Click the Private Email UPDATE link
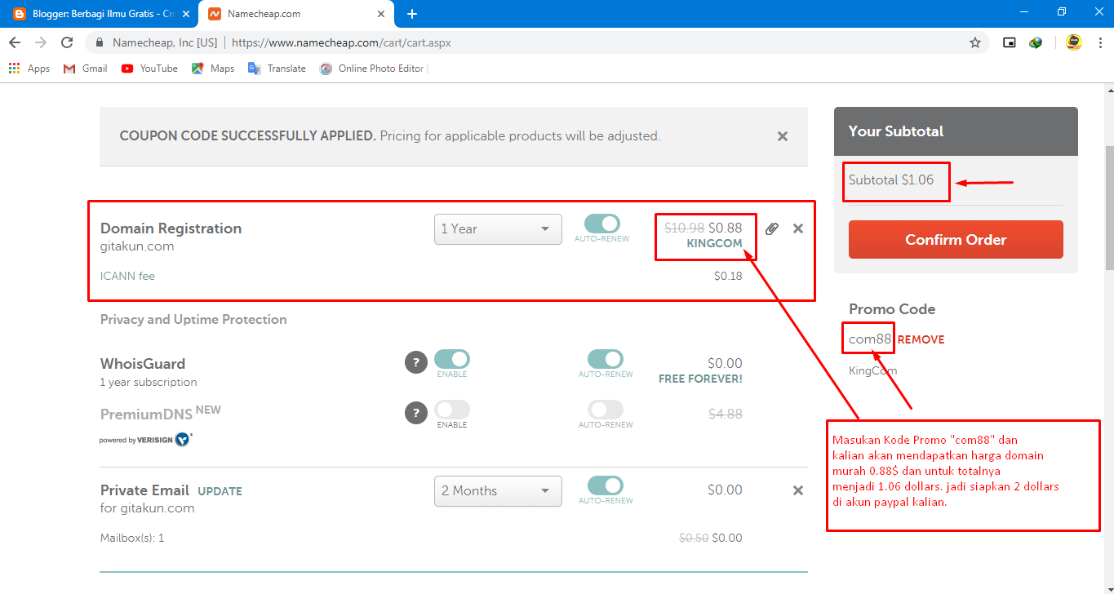Screen dimensions: 1114x594 220,491
